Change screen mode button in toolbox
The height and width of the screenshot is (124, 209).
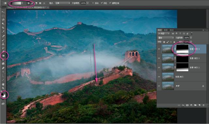3,104
